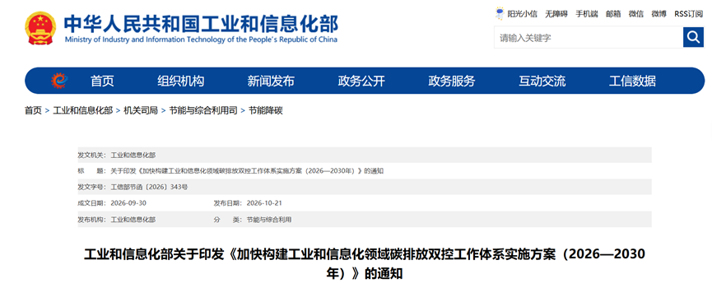The image size is (712, 302).
Task: Open the 阳光小信 link at top
Action: pos(522,14)
